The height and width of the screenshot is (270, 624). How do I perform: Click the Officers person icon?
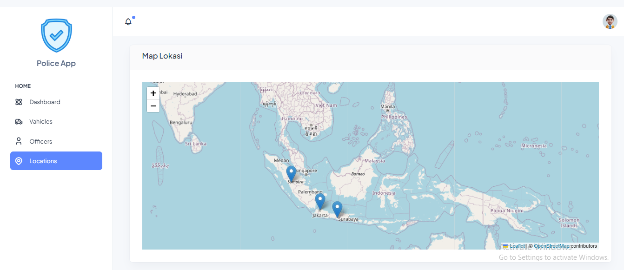pos(19,141)
